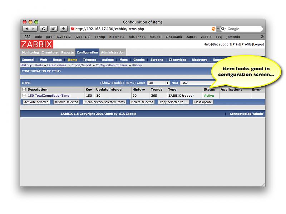
Task: Open the Group dropdown showing all
Action: 158,83
